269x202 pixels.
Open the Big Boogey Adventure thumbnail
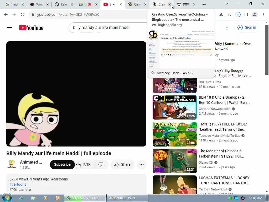pyautogui.click(x=175, y=85)
